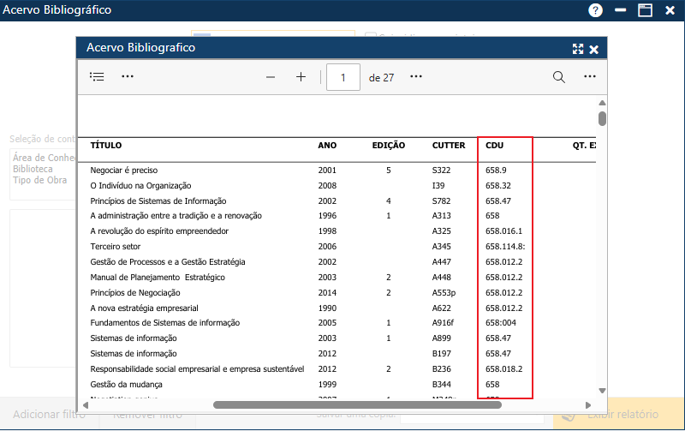
Task: Open the table of contents list icon
Action: click(97, 77)
